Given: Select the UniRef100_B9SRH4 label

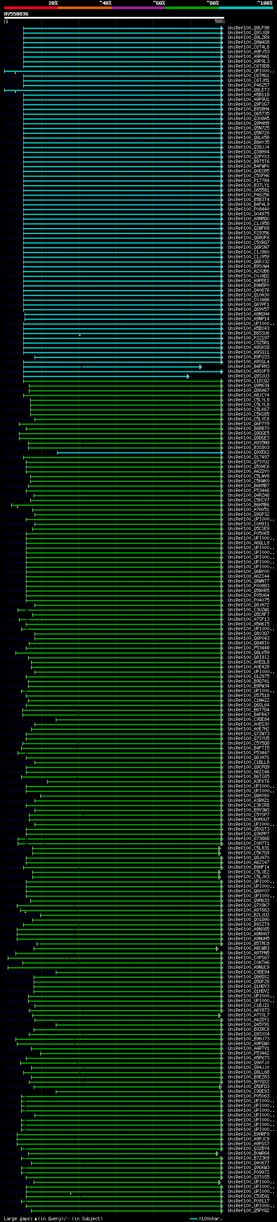Looking at the screenshot, I should (x=248, y=109).
